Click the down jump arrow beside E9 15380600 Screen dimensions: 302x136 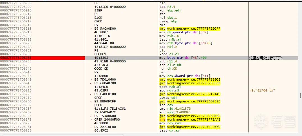coord(91,116)
